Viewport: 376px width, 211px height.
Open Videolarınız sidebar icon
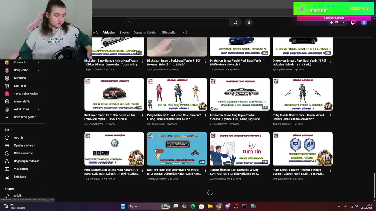[x=7, y=169]
